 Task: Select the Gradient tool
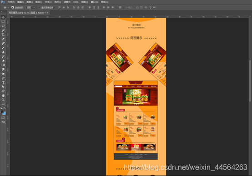[3, 65]
